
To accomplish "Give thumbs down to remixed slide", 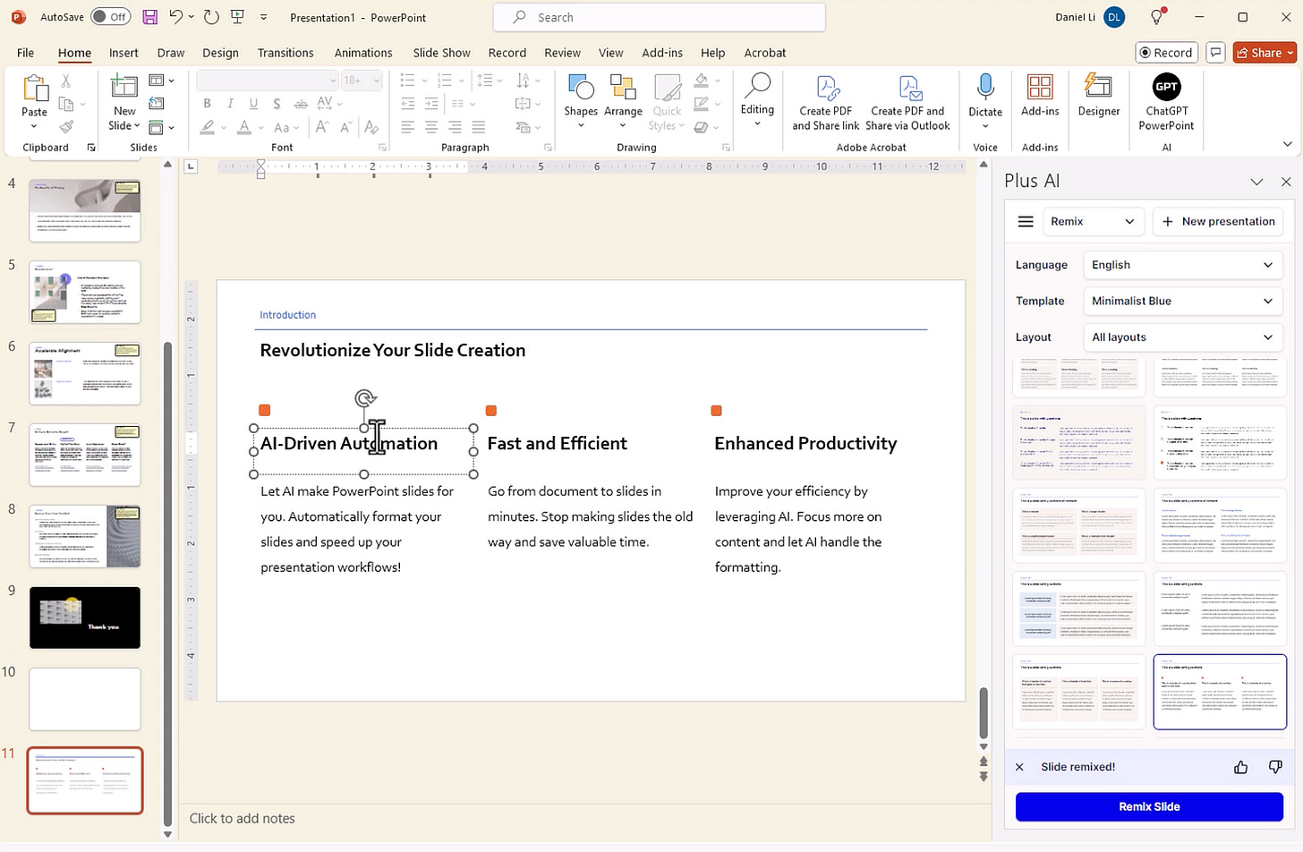I will (1275, 767).
